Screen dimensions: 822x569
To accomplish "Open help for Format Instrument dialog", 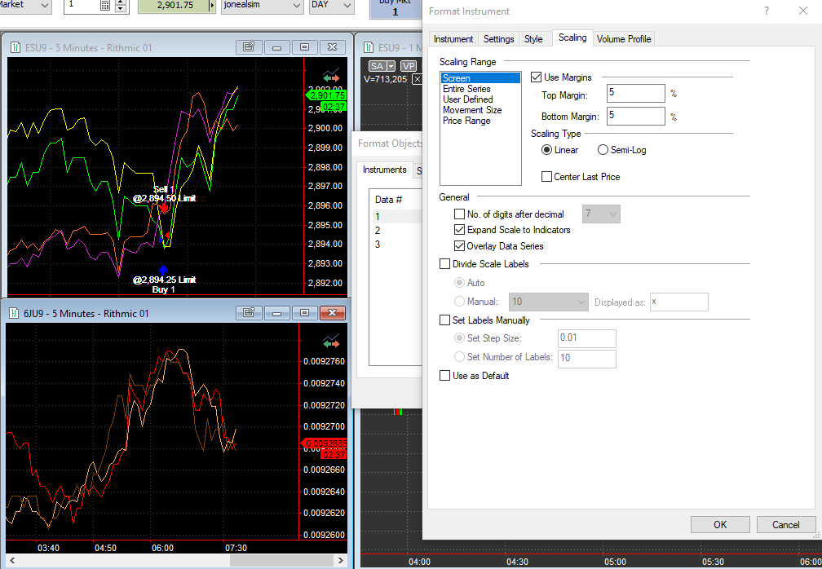I will coord(767,11).
